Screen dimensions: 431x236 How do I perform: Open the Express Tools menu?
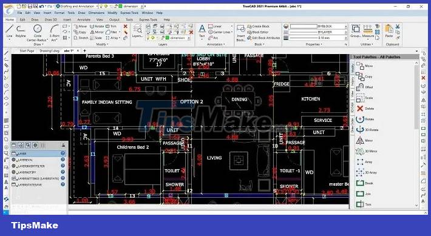point(129,13)
